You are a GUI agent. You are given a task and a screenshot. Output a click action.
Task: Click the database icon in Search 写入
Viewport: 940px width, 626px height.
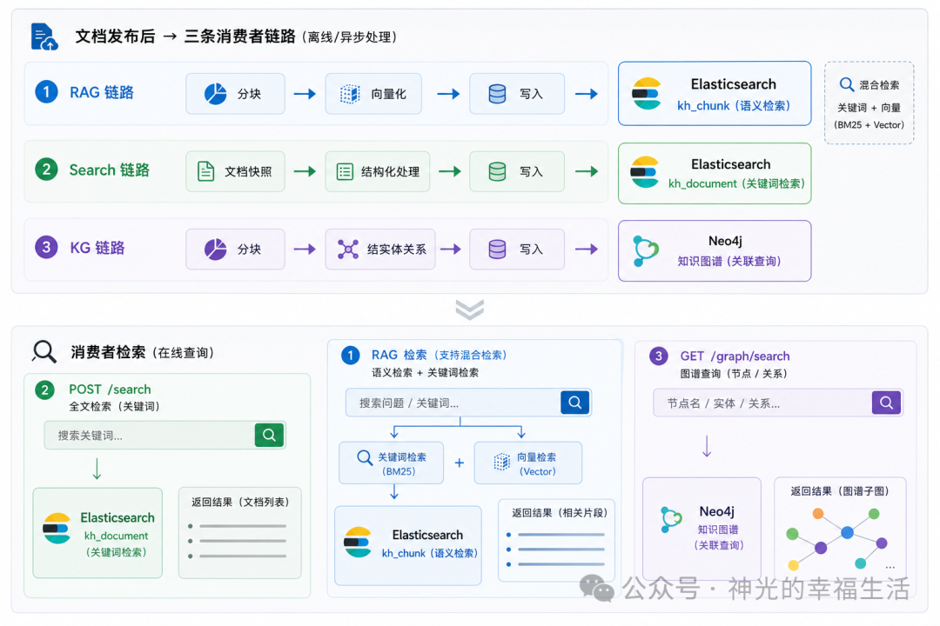pos(497,172)
